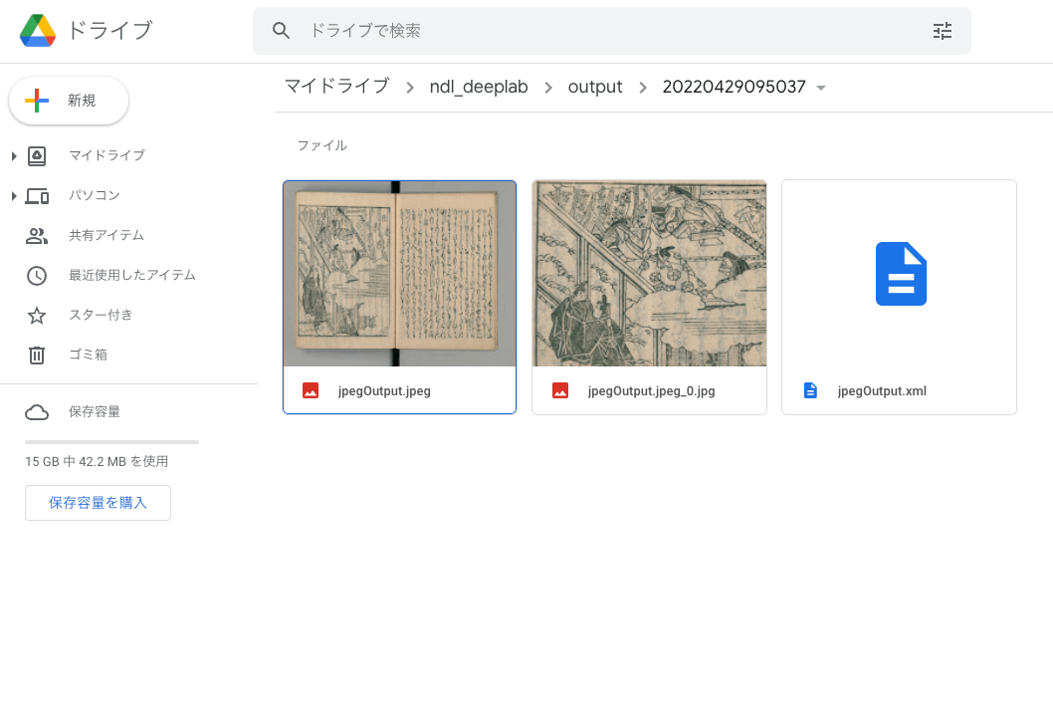The image size is (1053, 714).
Task: Click the jpegOutput.jpeg_0.jpg file name
Action: [652, 391]
